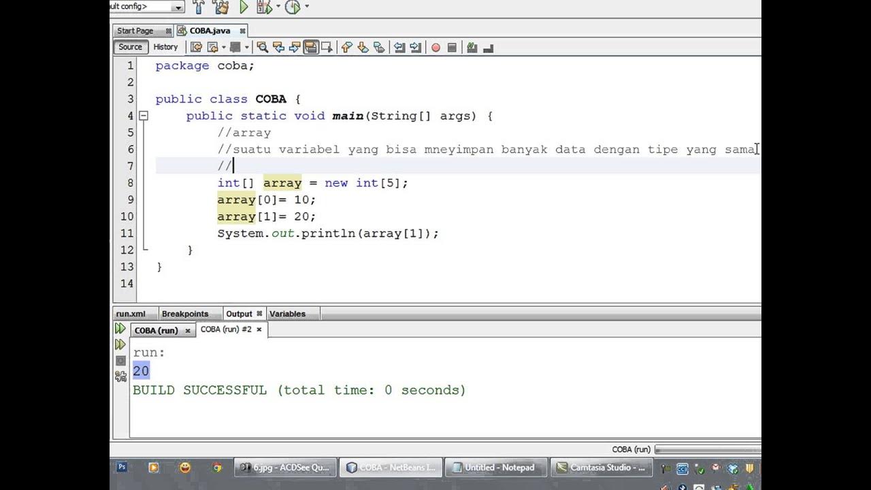Click the Previous Bookmark icon

[x=346, y=47]
